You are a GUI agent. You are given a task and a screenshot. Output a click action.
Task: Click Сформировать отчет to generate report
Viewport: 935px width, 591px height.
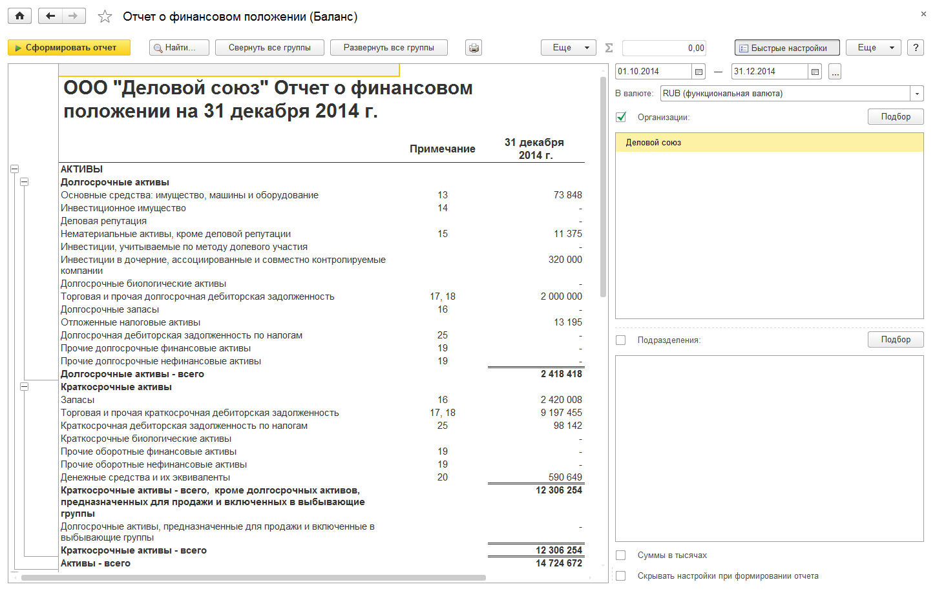coord(69,48)
